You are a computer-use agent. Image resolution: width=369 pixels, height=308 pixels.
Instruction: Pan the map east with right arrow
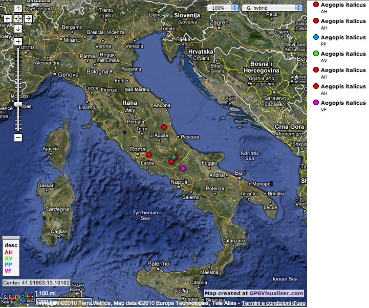point(28,18)
